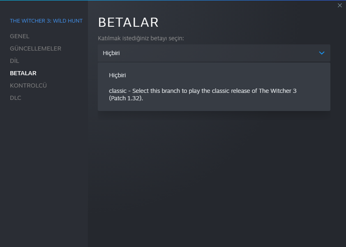The image size is (346, 247).
Task: Choose the classic Patch 1.32 branch
Action: (203, 95)
